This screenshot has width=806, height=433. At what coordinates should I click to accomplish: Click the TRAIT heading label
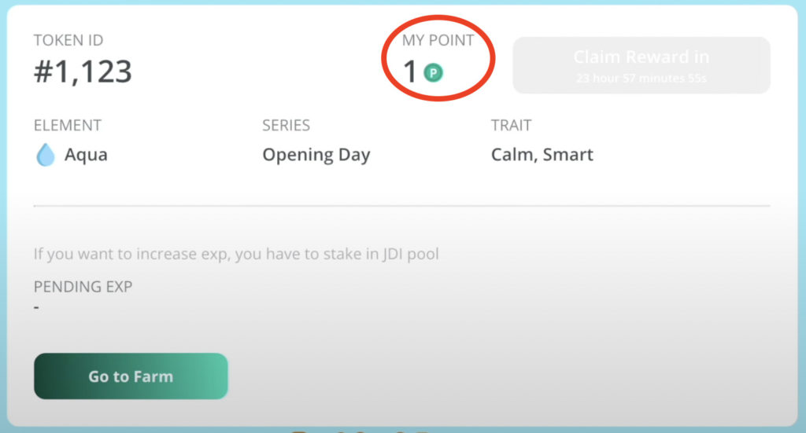[x=511, y=125]
